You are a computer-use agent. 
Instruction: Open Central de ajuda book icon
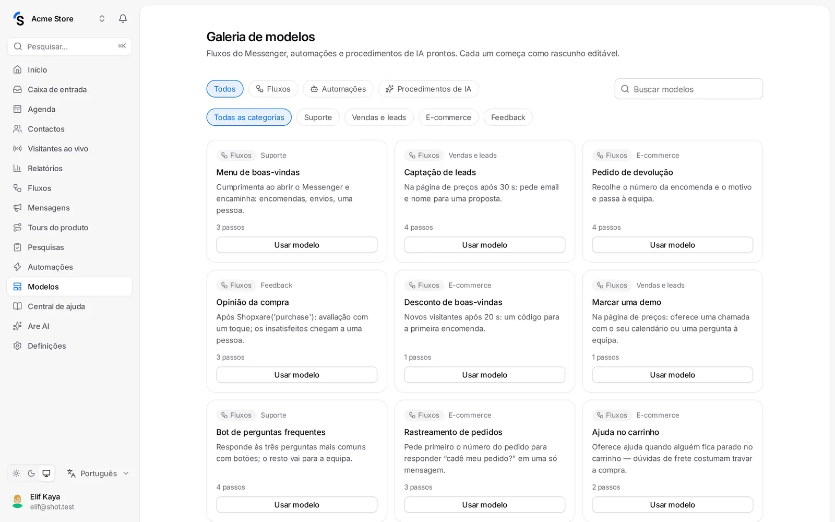pyautogui.click(x=17, y=306)
